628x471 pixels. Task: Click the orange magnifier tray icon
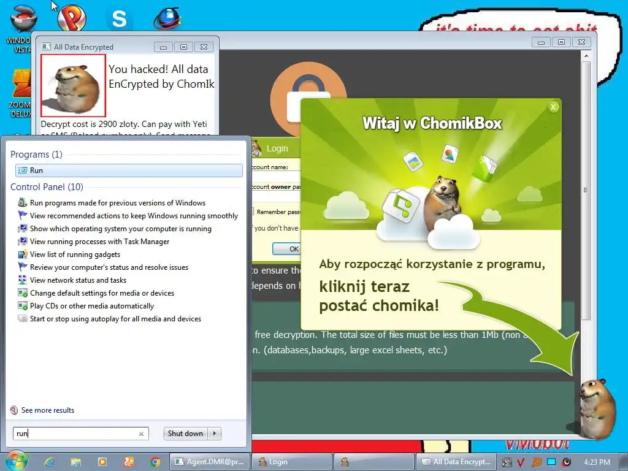(x=536, y=462)
